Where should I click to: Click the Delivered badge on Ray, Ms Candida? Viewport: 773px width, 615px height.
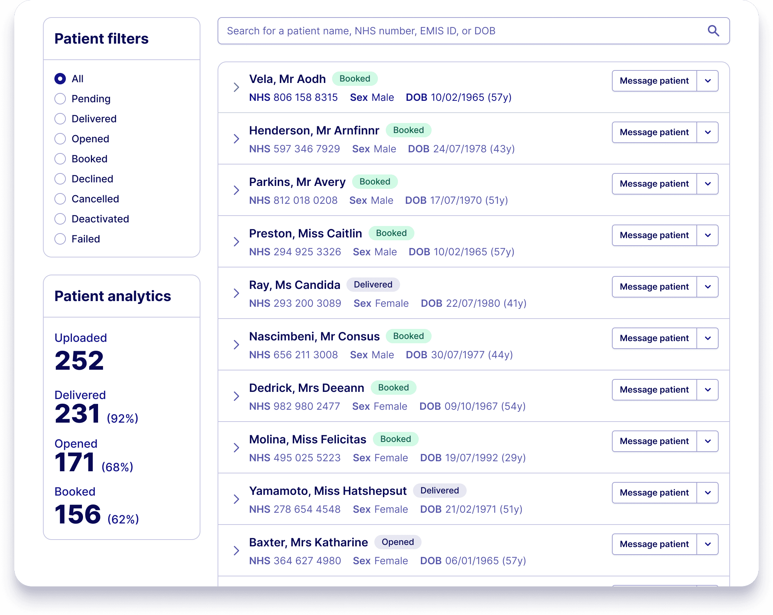click(373, 285)
